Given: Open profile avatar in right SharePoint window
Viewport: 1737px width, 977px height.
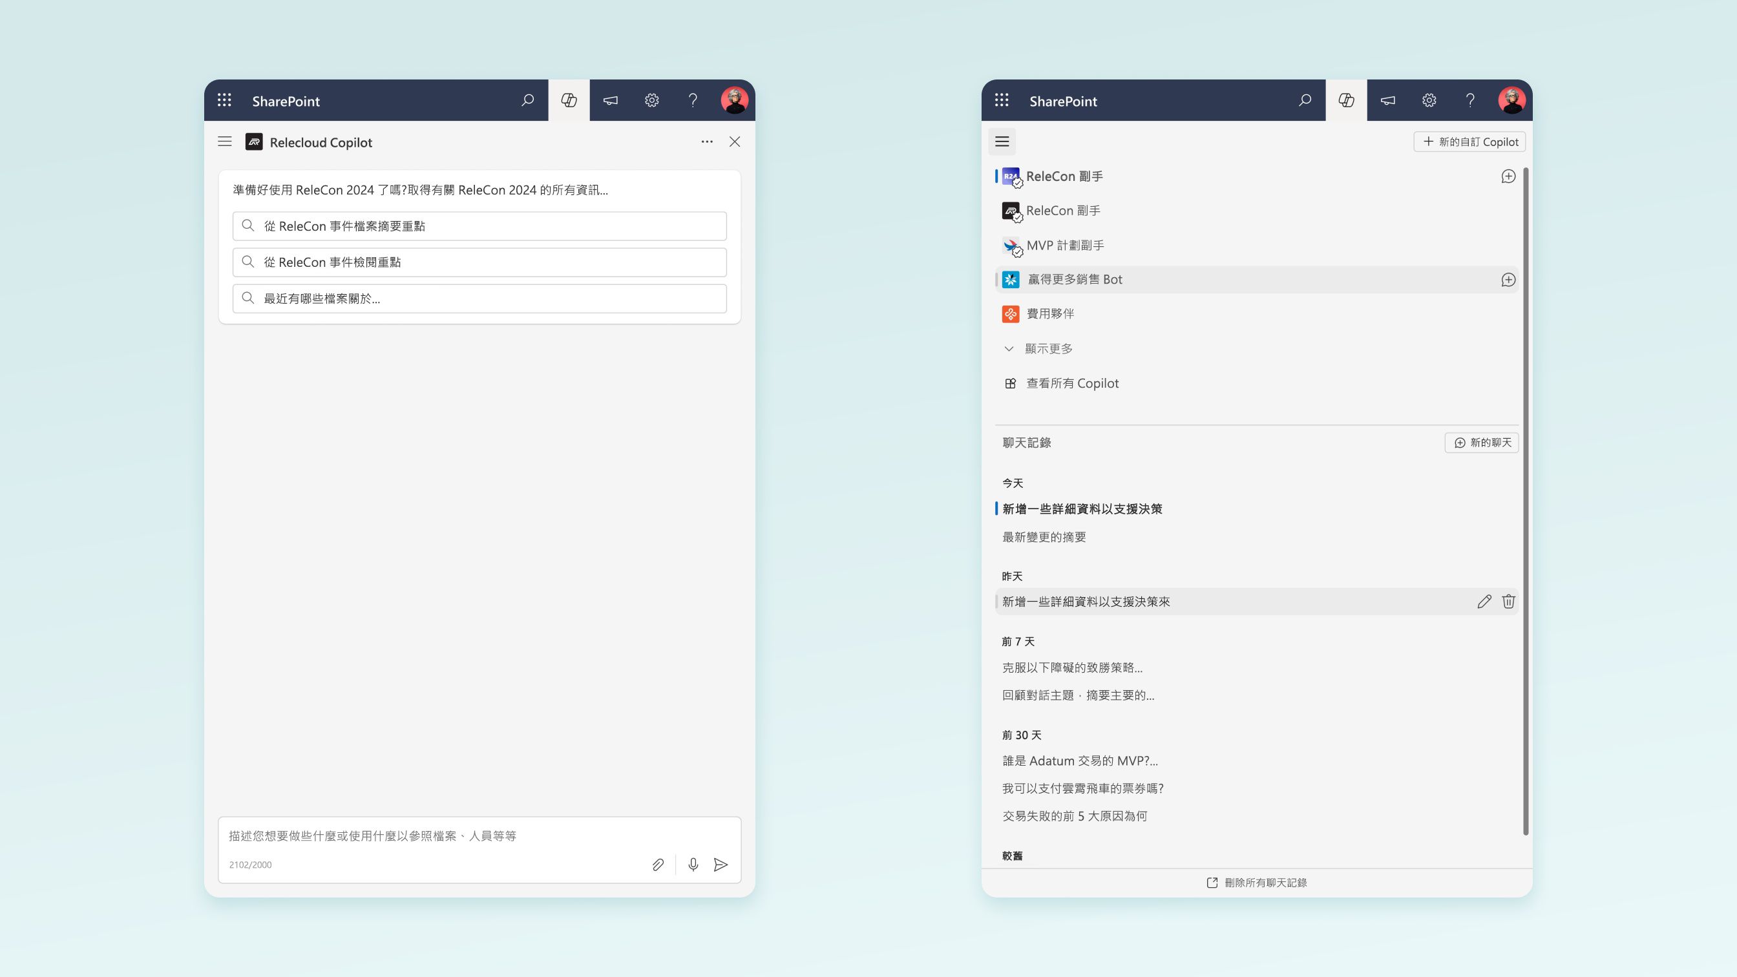Looking at the screenshot, I should point(1511,100).
